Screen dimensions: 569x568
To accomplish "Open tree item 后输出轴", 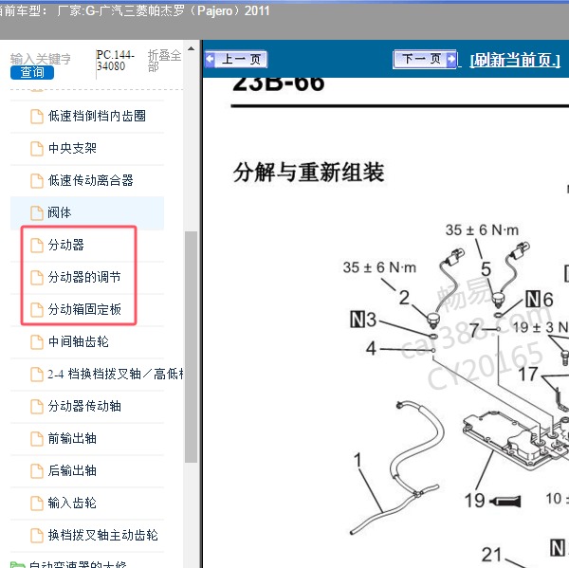I will point(72,470).
